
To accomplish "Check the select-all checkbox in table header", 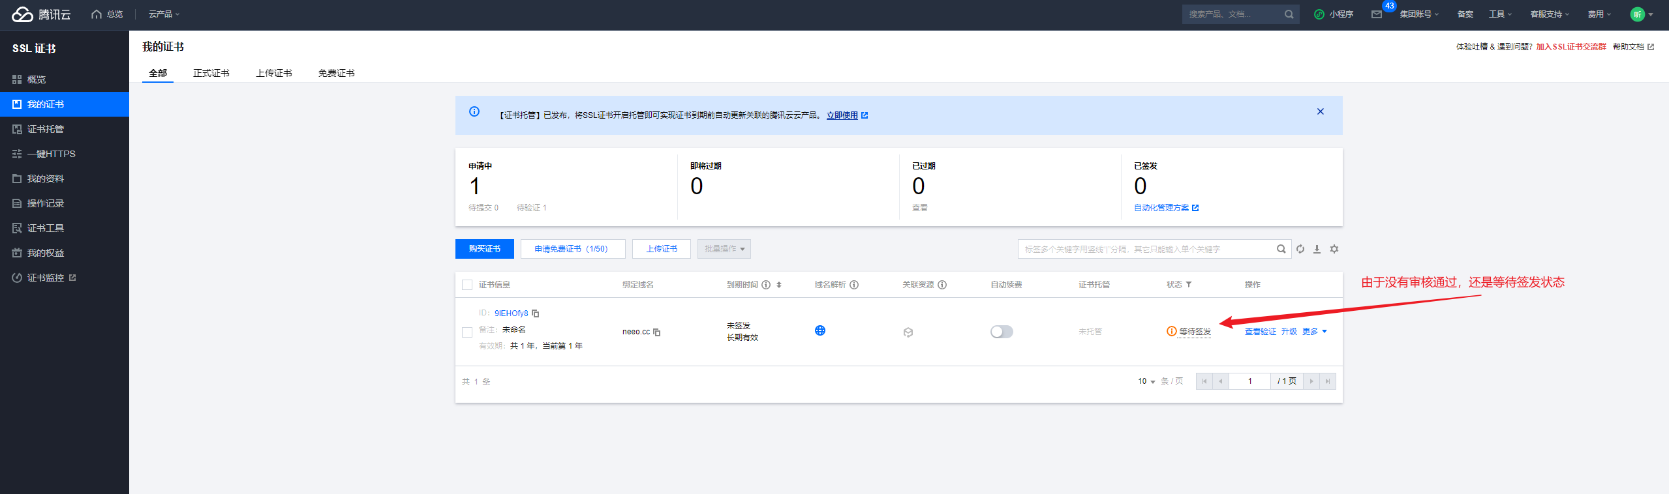I will point(467,285).
